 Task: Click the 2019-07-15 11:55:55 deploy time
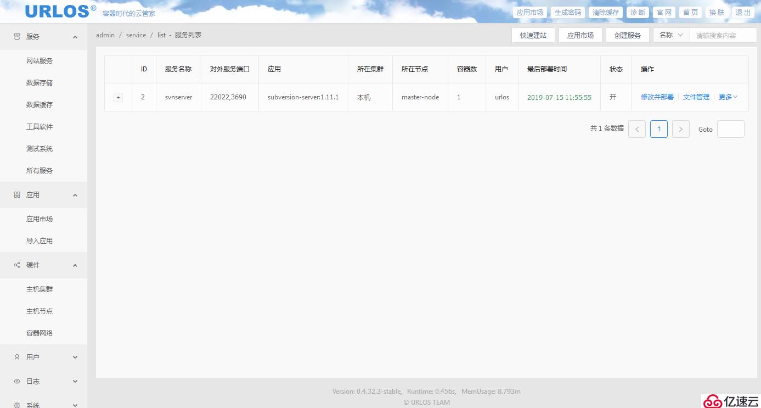tap(559, 97)
